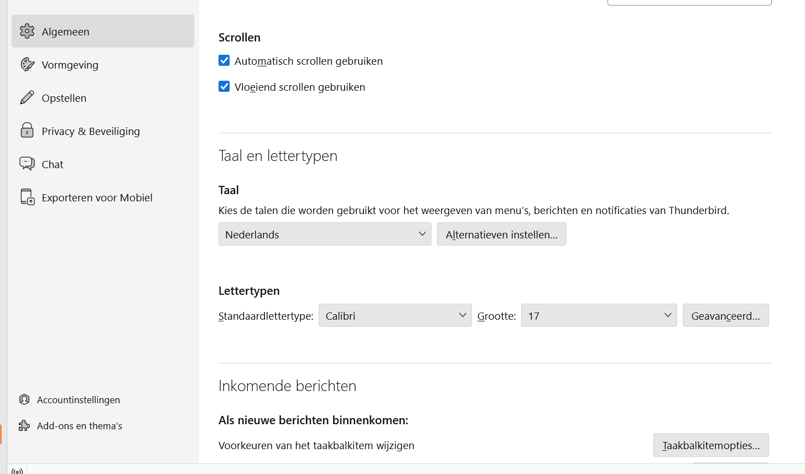This screenshot has width=805, height=474.
Task: Click the Taakbalkitemopties button
Action: point(711,445)
